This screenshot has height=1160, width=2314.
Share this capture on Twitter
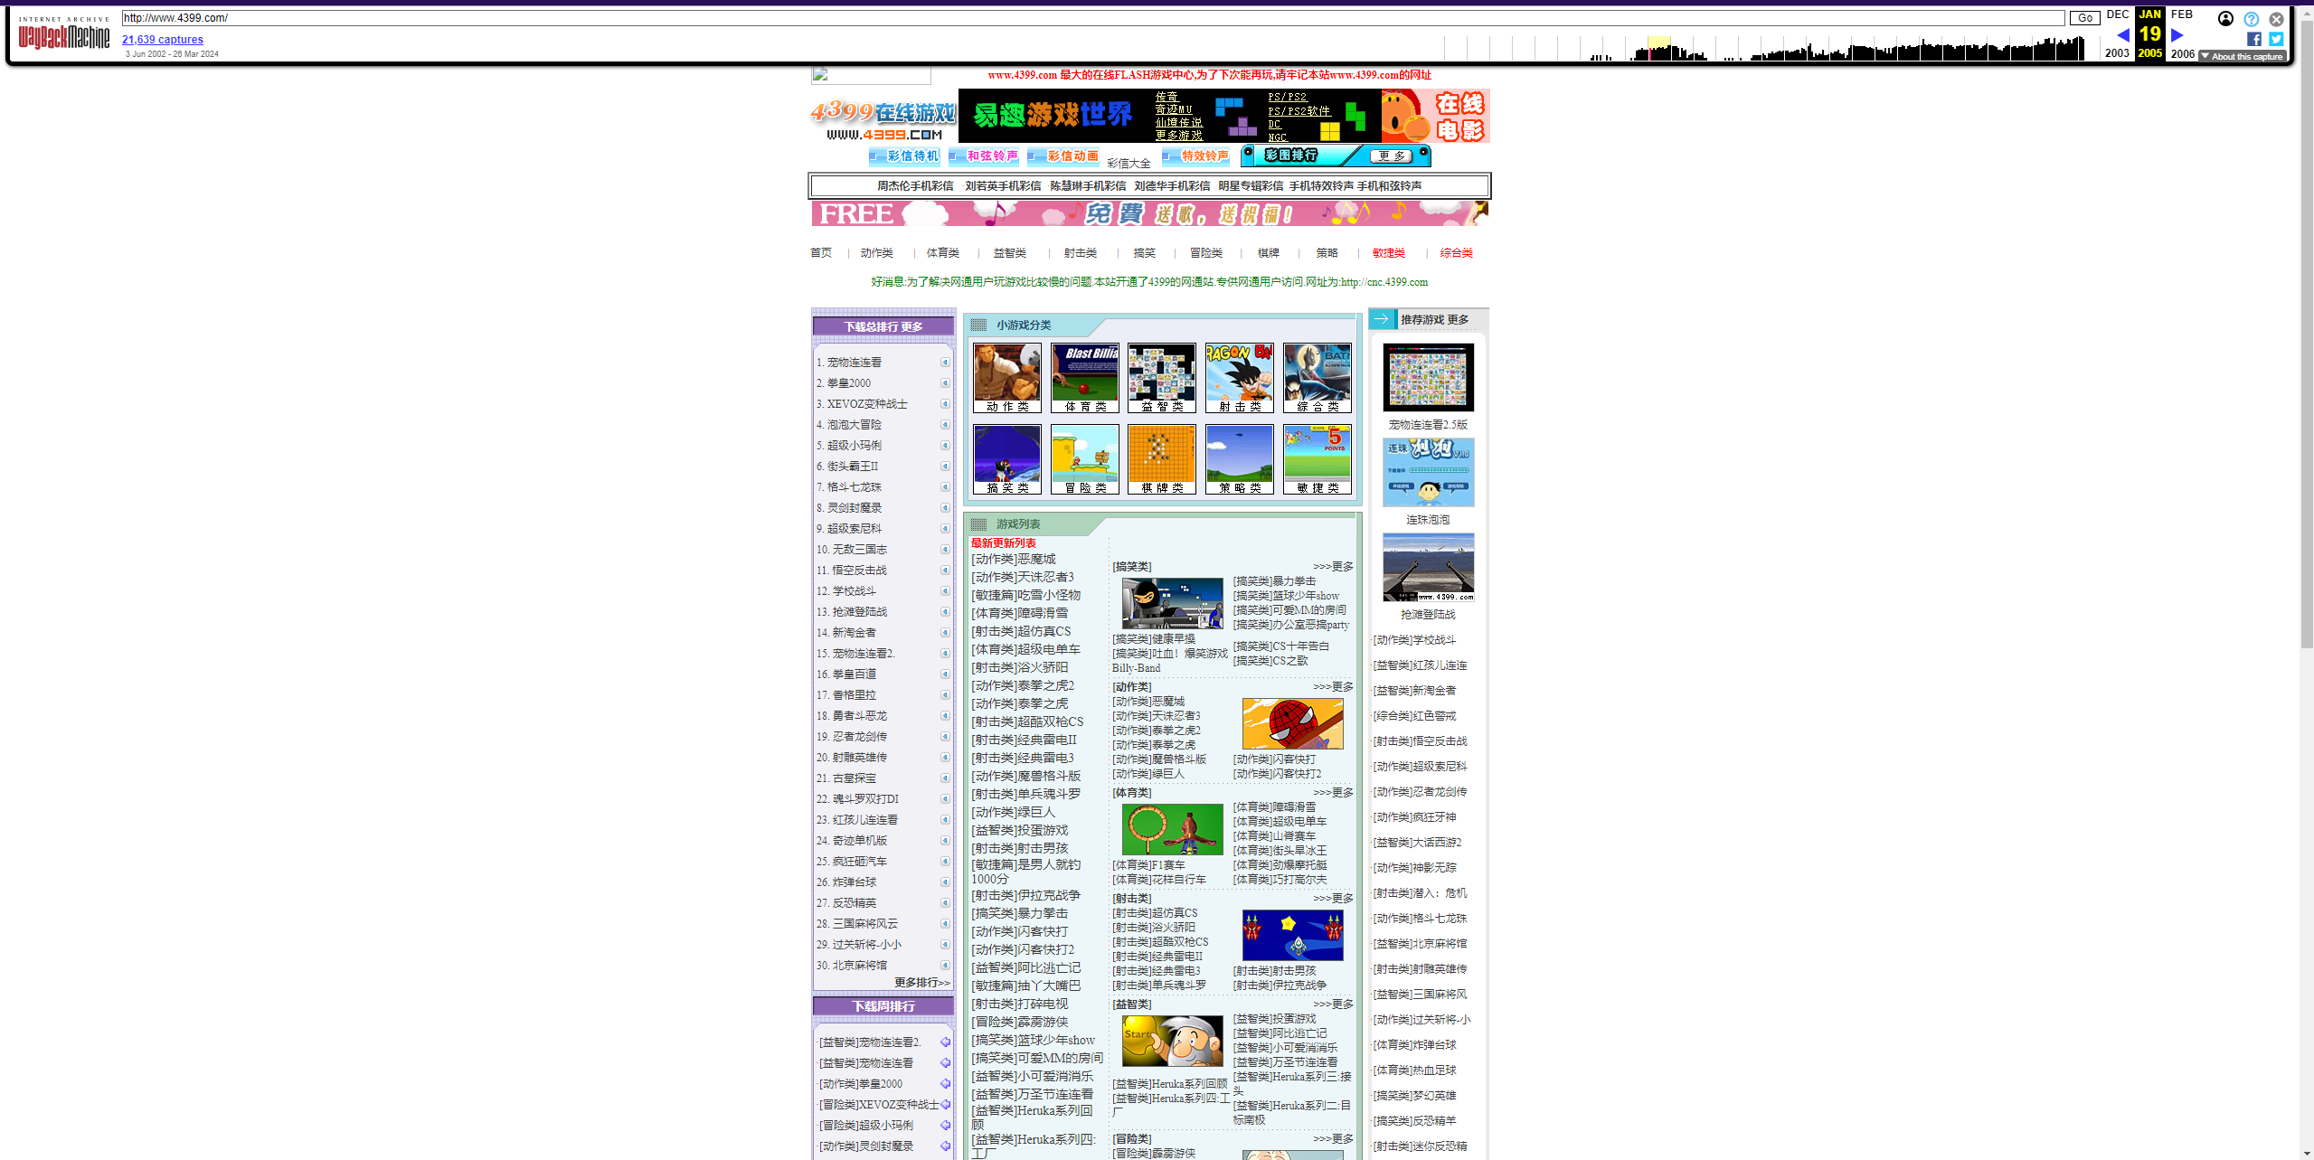2276,39
